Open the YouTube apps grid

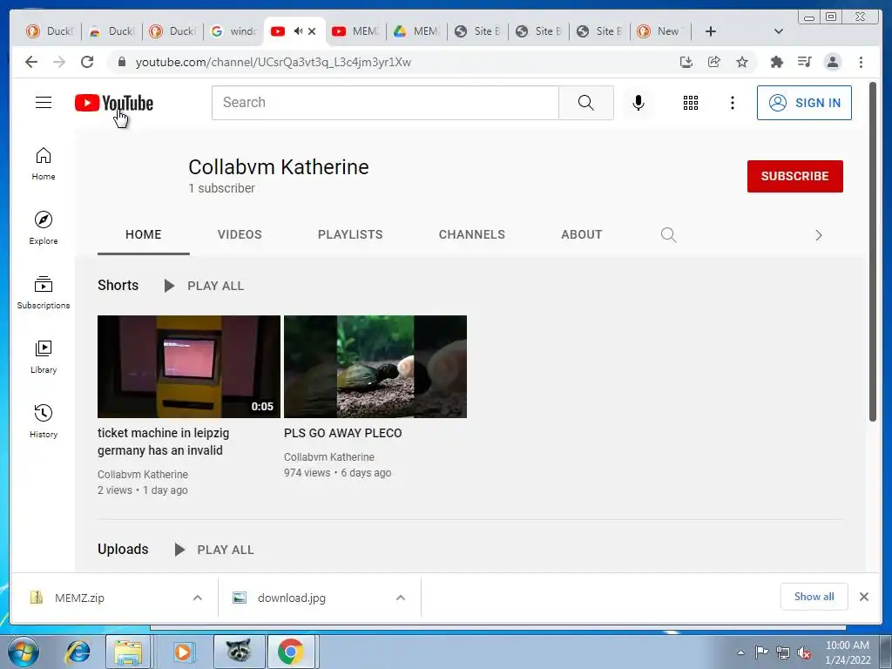click(691, 103)
